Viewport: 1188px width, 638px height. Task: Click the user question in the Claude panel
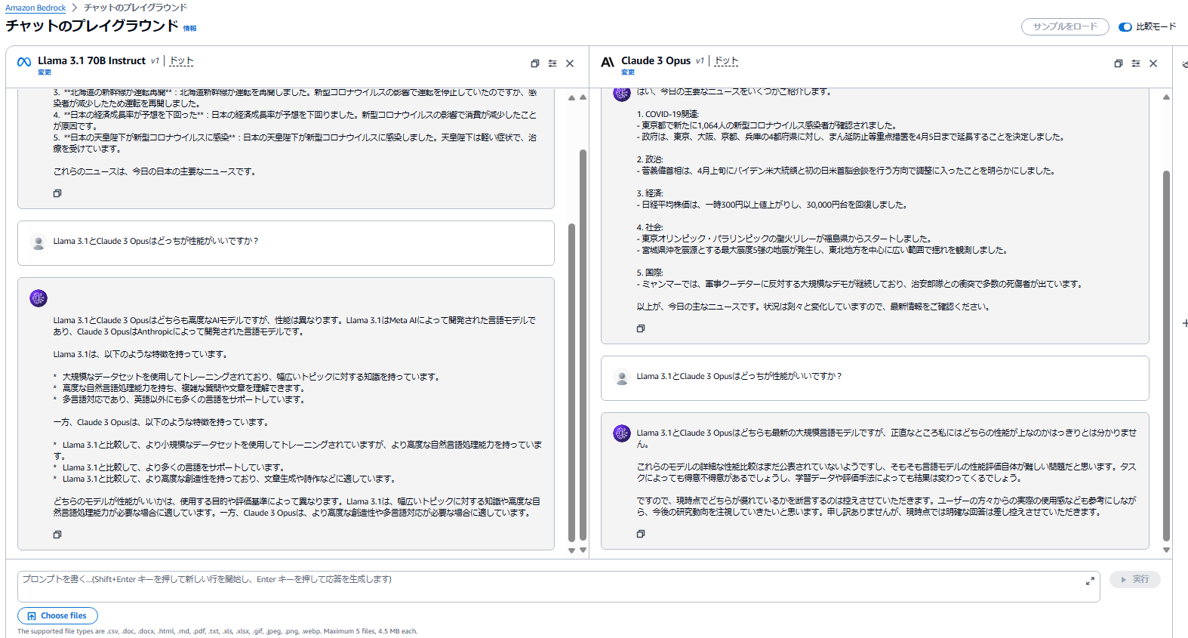[x=739, y=376]
